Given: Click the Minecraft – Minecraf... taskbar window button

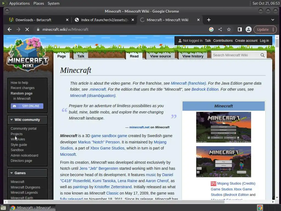Looking at the screenshot, I should 32,208.
